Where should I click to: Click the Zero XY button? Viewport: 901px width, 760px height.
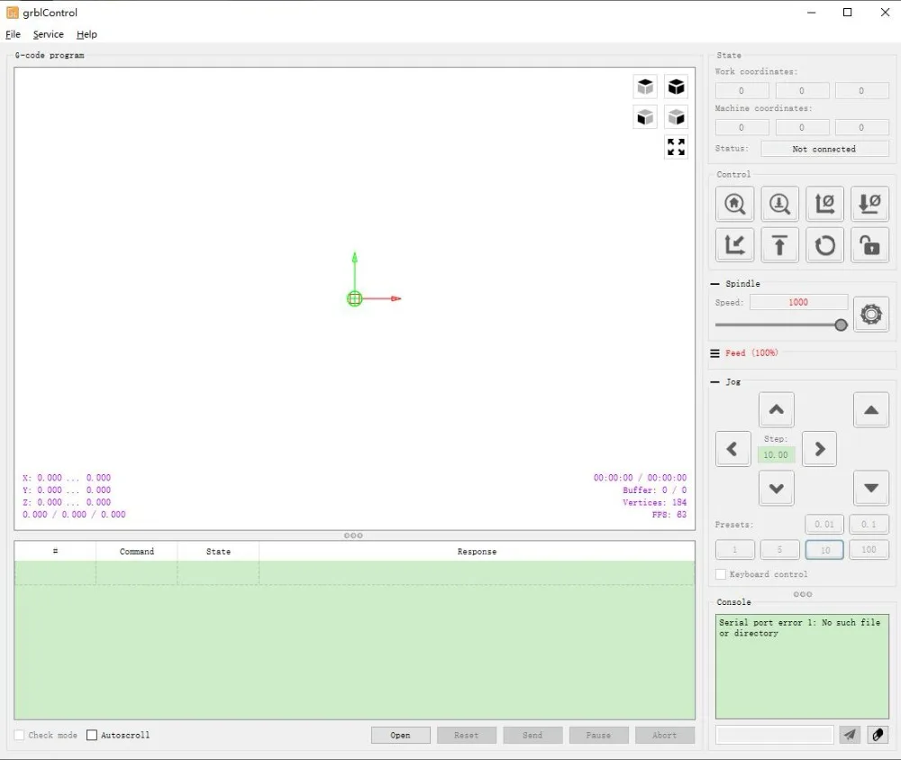[x=824, y=204]
